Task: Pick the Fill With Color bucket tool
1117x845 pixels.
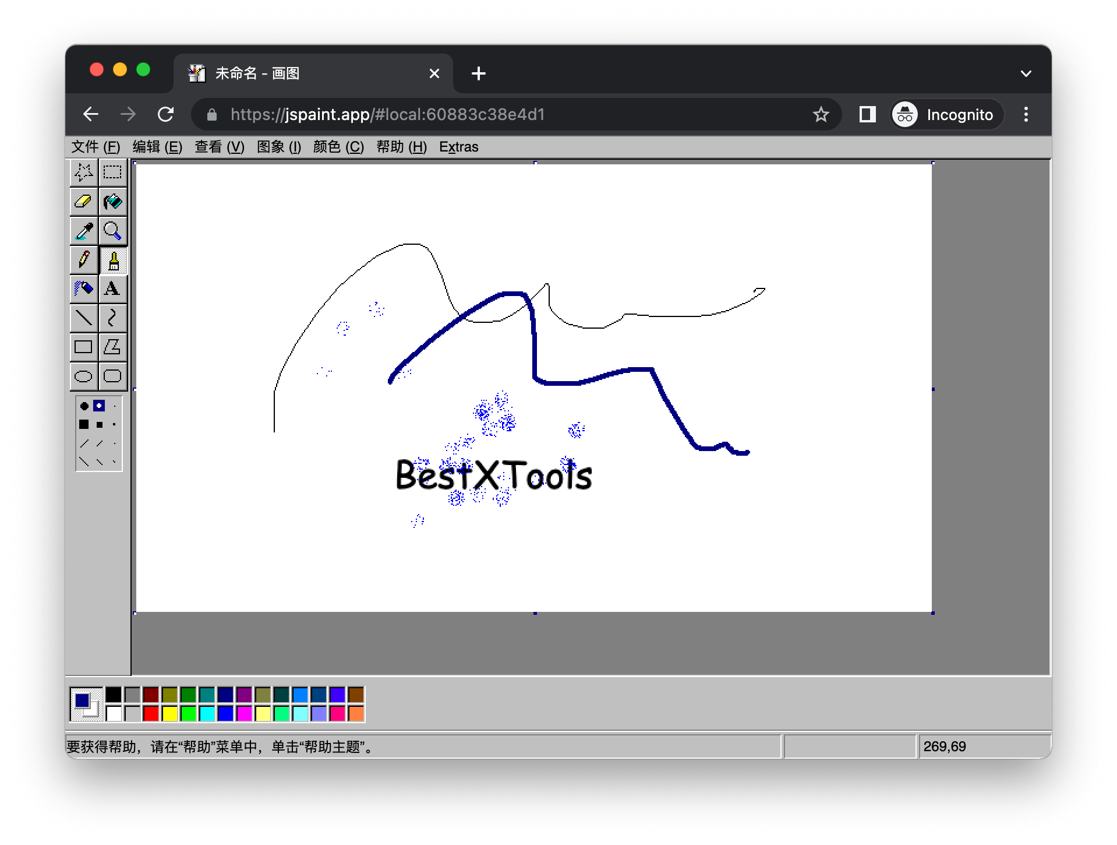Action: [x=113, y=202]
